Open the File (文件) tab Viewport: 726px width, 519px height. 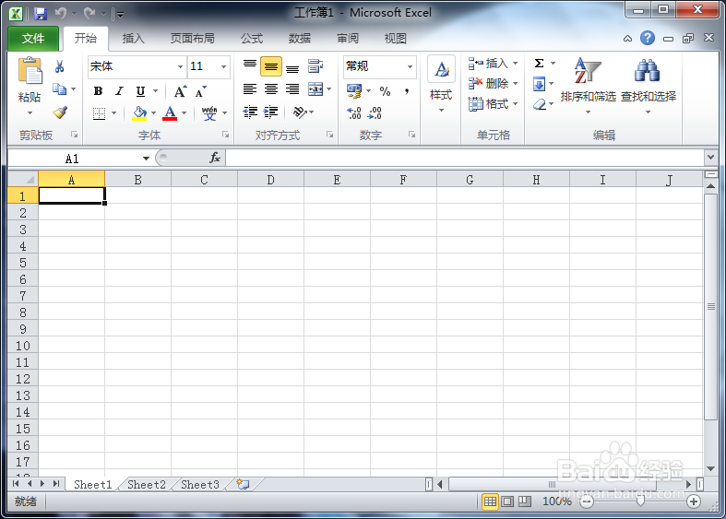[x=33, y=39]
